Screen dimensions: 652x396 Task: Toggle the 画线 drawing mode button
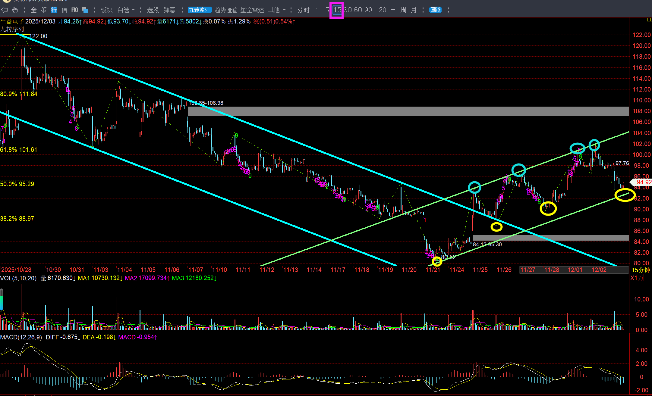pos(435,10)
